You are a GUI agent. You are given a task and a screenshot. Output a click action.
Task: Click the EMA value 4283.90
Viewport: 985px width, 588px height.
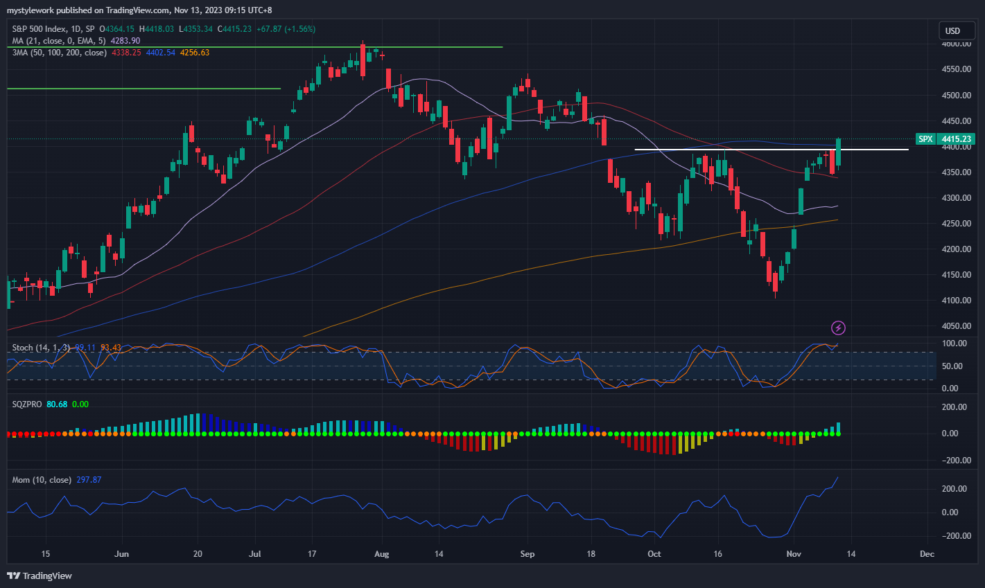pos(125,41)
